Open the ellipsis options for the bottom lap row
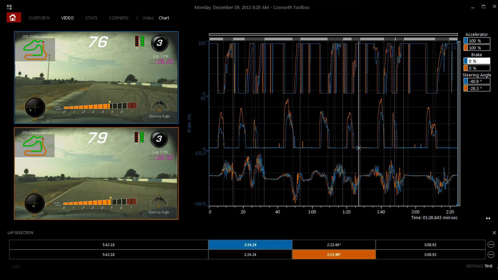This screenshot has width=498, height=280. click(491, 254)
